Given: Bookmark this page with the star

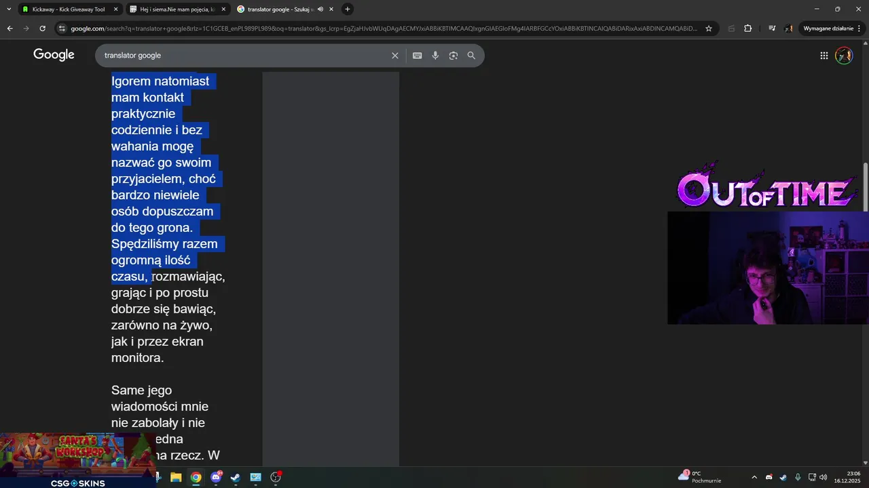Looking at the screenshot, I should [x=709, y=28].
